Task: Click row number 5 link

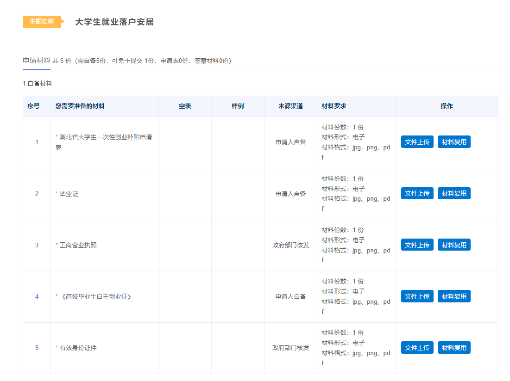Action: (37, 348)
